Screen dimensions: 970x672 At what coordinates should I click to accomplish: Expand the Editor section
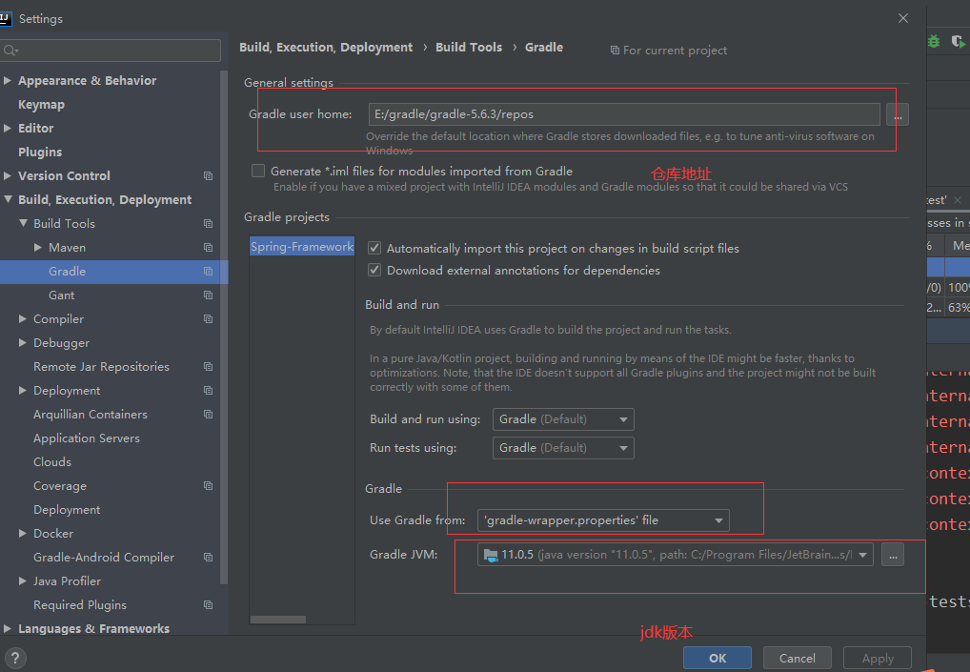click(8, 128)
